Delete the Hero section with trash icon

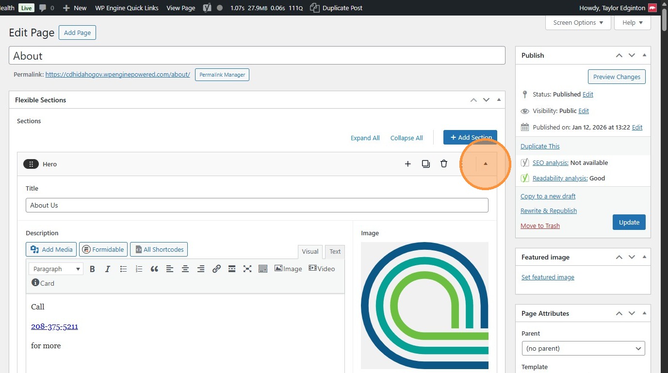tap(443, 164)
